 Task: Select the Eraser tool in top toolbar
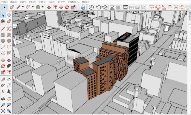(x=12, y=7)
